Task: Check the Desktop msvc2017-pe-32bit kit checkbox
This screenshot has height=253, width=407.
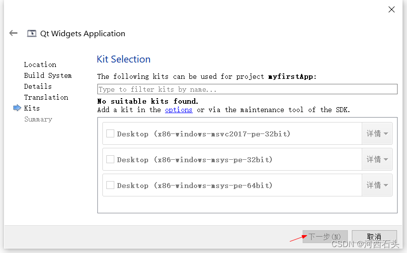Action: [110, 133]
